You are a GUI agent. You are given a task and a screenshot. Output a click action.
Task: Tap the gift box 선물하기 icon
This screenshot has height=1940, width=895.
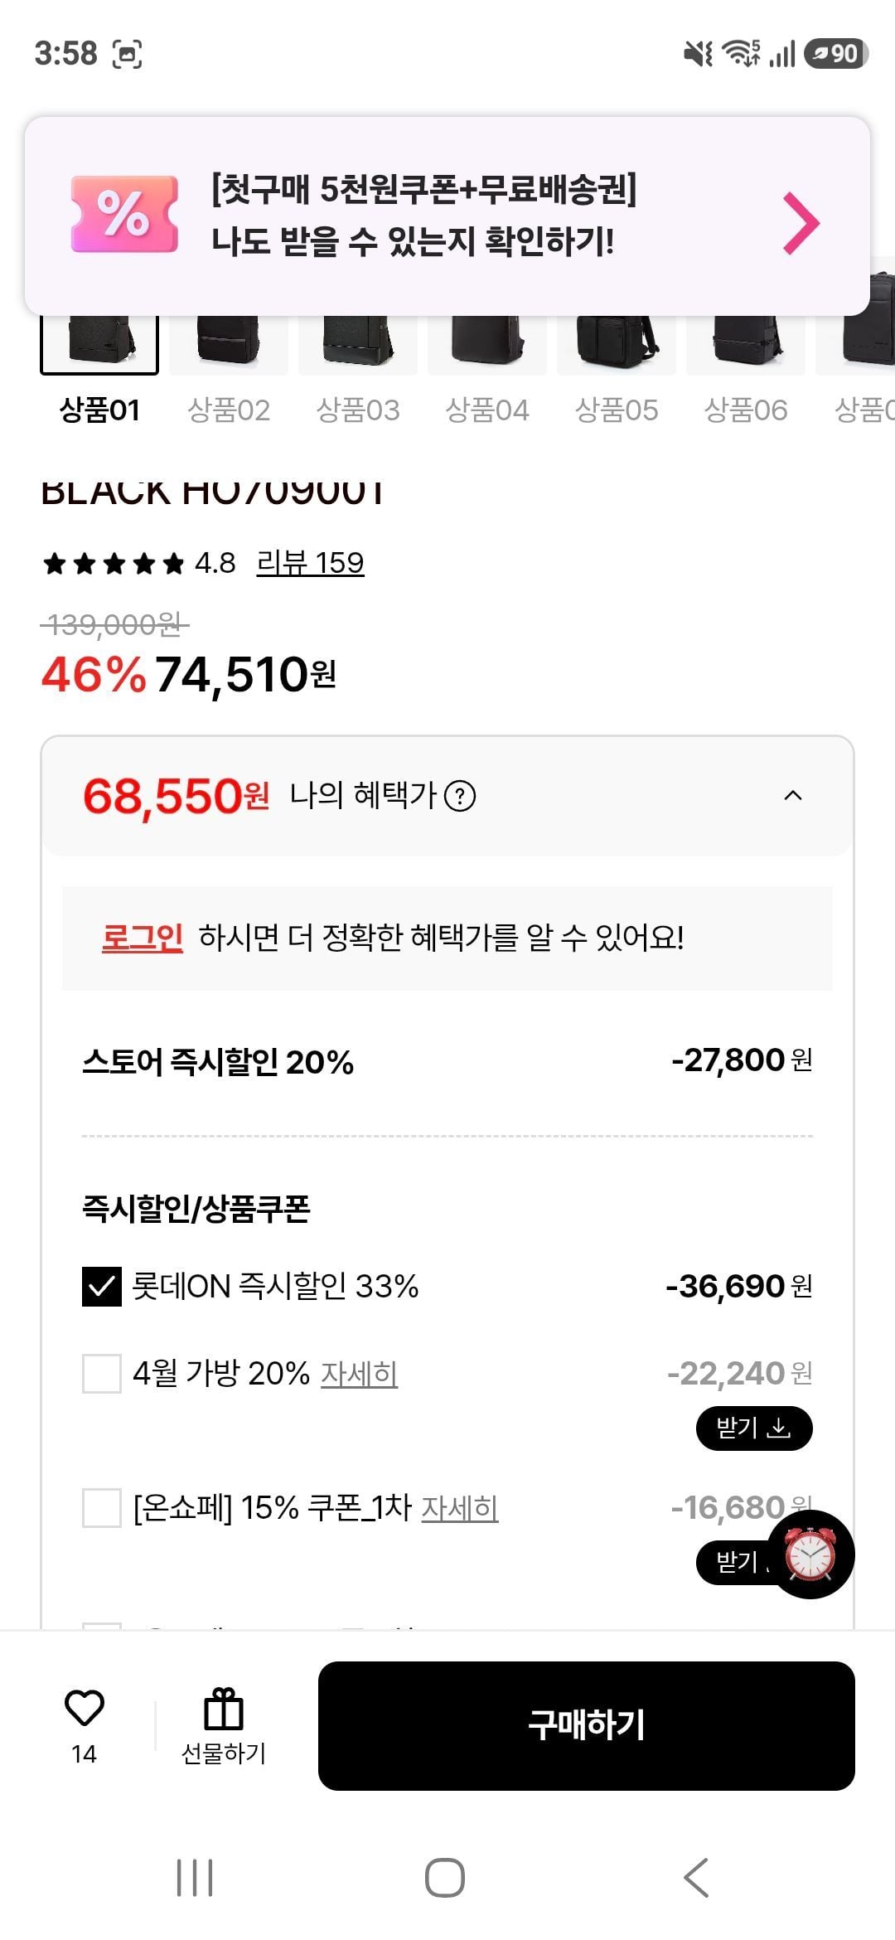click(x=223, y=1710)
